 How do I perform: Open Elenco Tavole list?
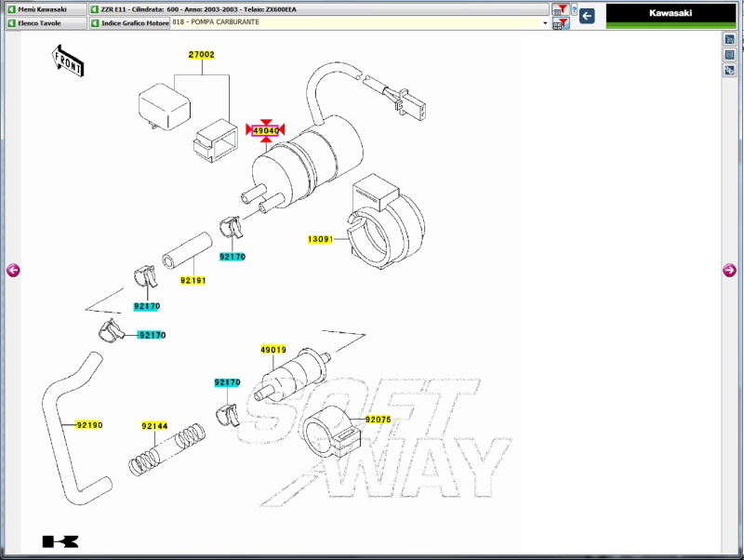tap(43, 22)
